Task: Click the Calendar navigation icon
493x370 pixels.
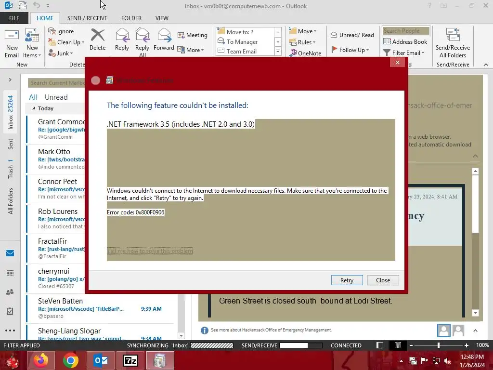Action: [x=10, y=273]
